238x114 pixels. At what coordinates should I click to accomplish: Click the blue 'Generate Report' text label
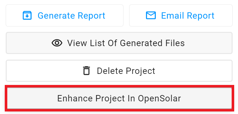(71, 15)
